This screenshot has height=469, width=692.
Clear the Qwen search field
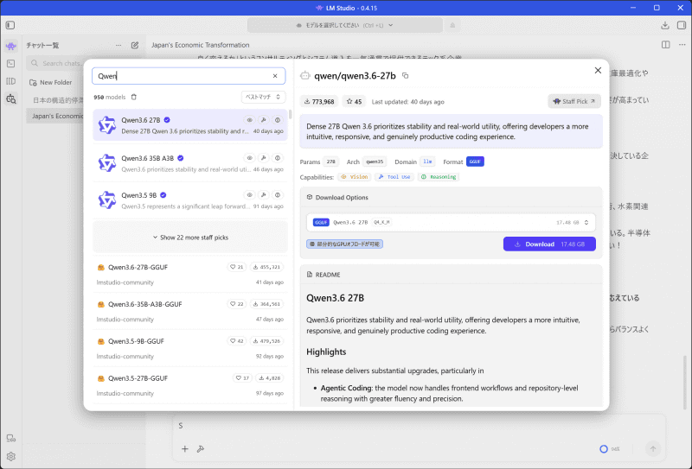[x=275, y=76]
